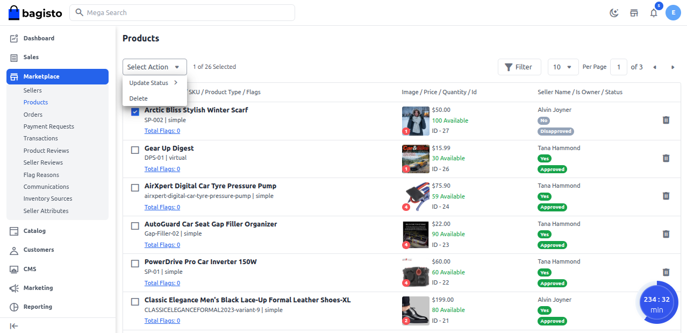Choose Delete from action menu
Viewport: 687px width, 333px height.
[x=139, y=98]
